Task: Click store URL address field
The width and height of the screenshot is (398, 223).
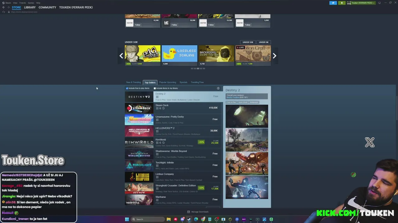Action: tap(24, 12)
